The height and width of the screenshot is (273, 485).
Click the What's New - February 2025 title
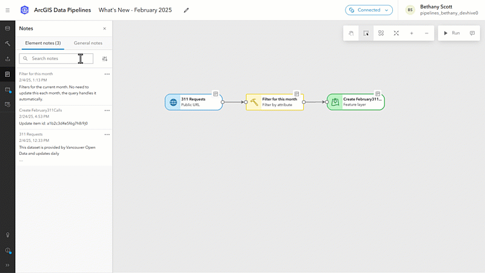[135, 10]
